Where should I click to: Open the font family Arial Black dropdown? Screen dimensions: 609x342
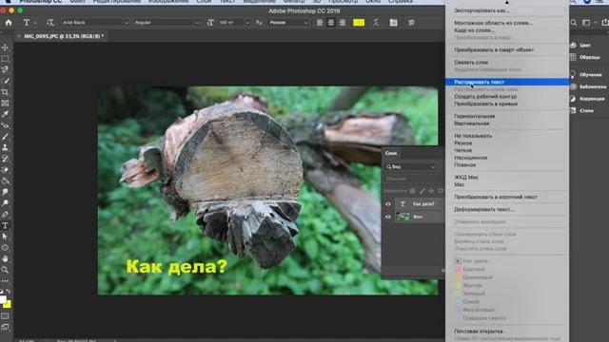[95, 23]
